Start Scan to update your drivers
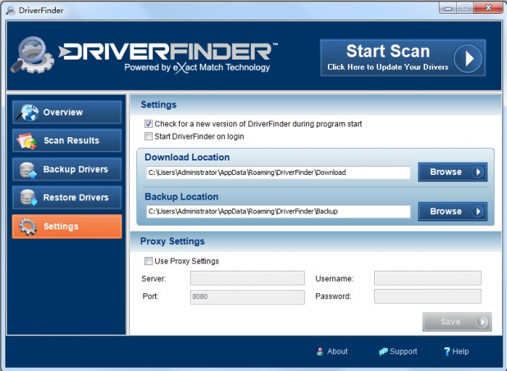 click(403, 58)
